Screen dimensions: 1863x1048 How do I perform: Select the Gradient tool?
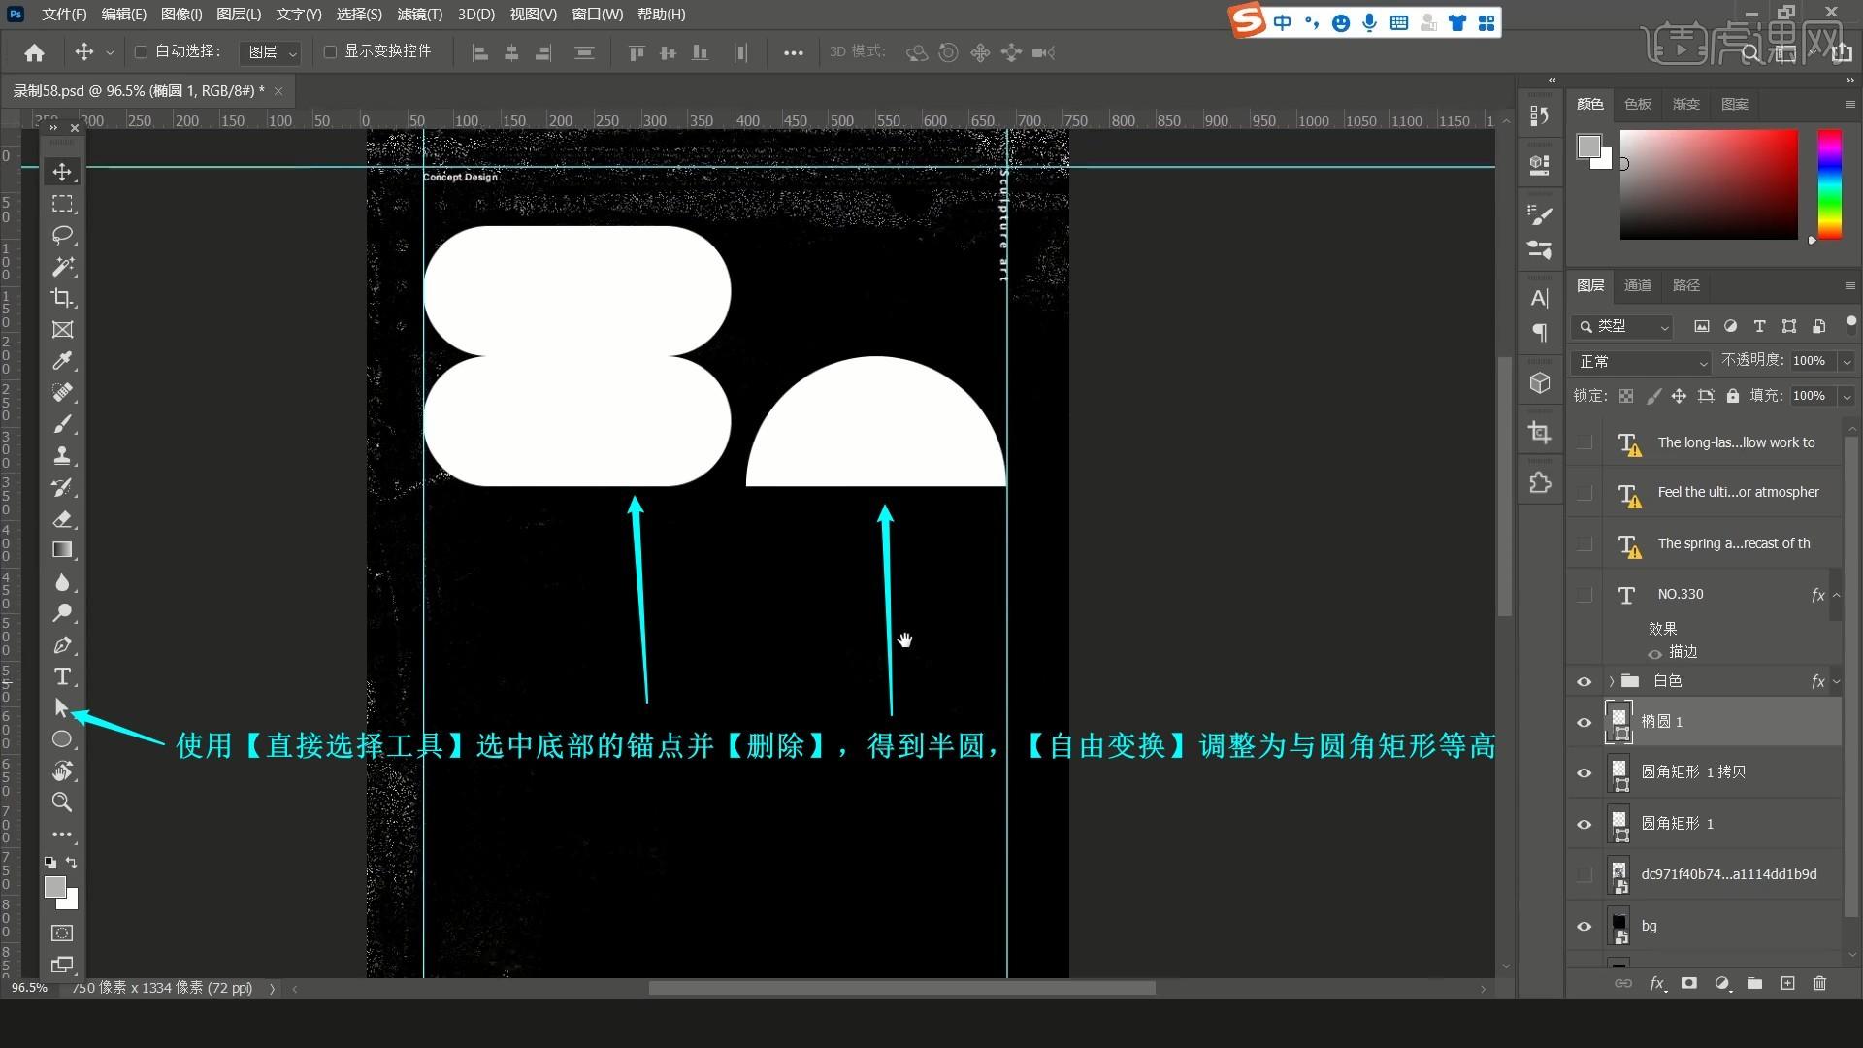coord(62,550)
